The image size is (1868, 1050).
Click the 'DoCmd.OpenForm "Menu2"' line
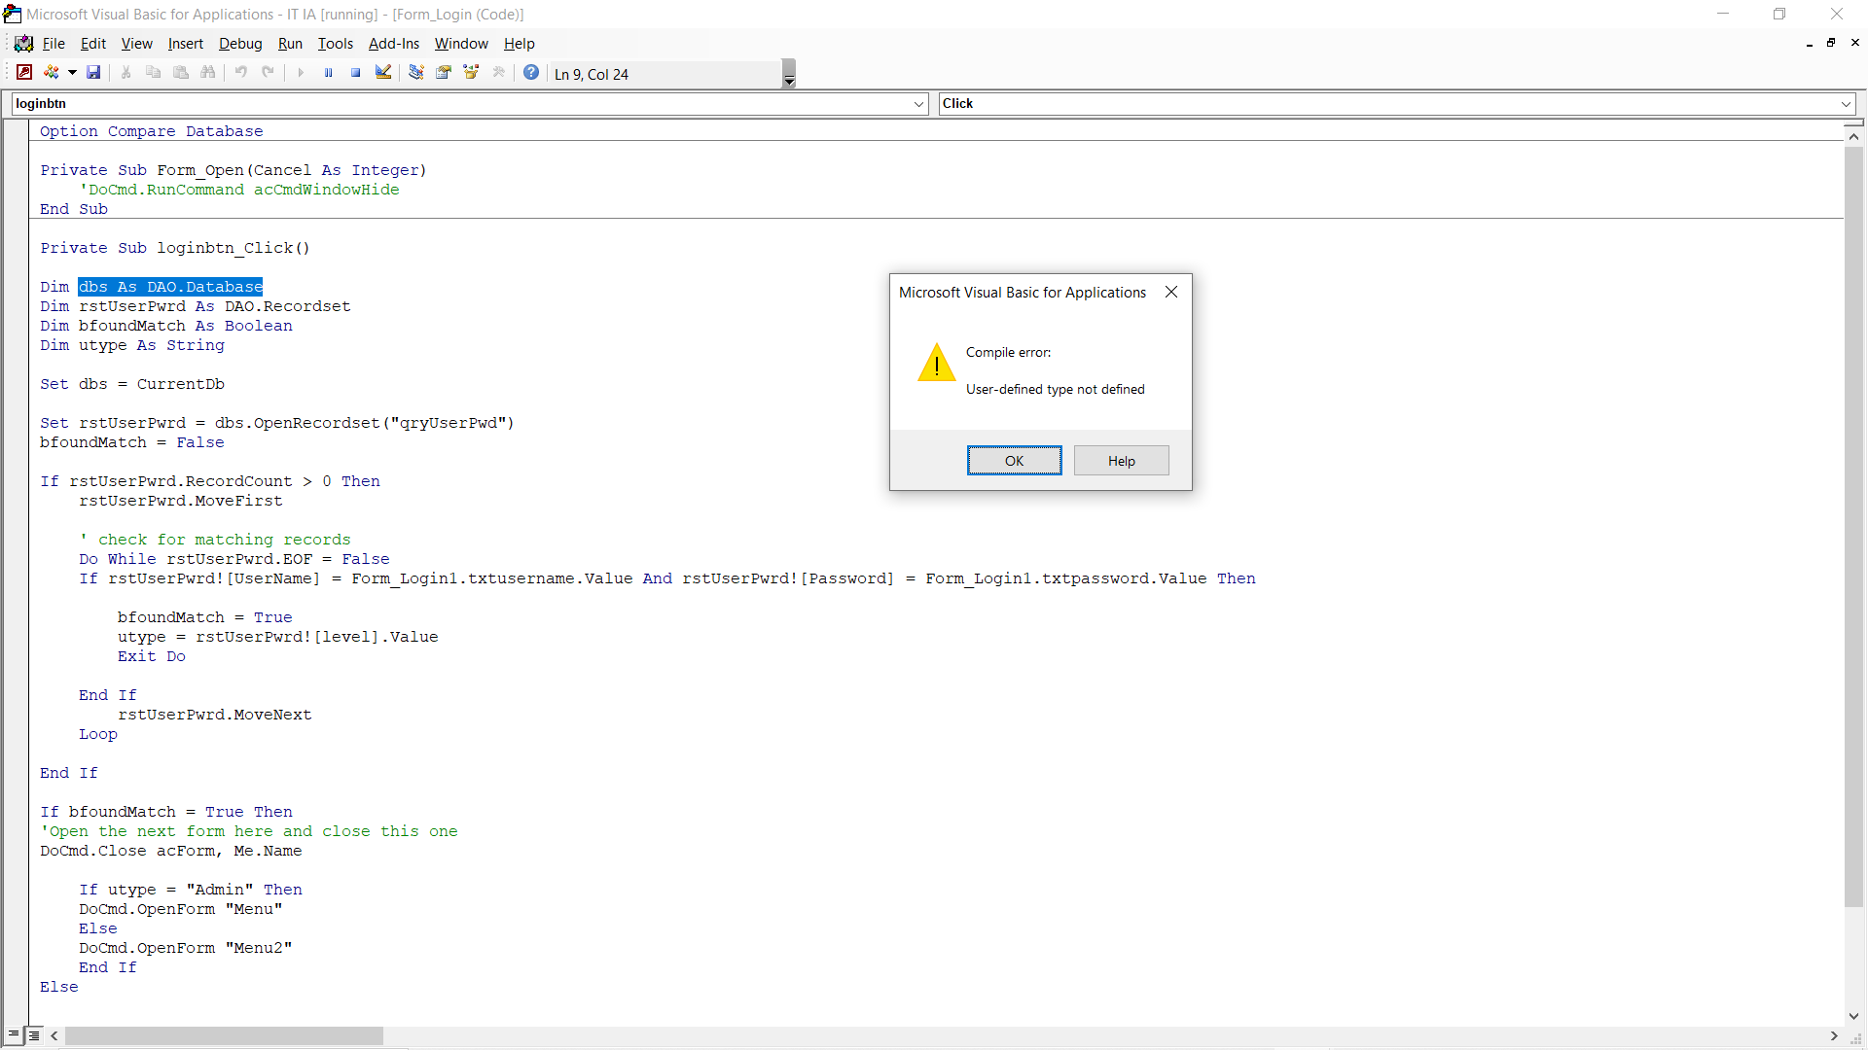pyautogui.click(x=186, y=948)
